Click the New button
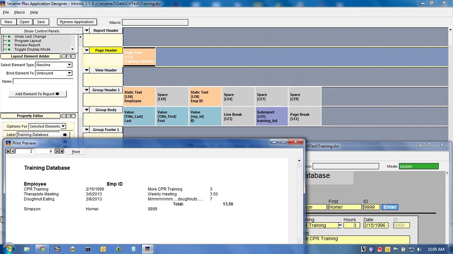The height and width of the screenshot is (254, 453). (8, 22)
